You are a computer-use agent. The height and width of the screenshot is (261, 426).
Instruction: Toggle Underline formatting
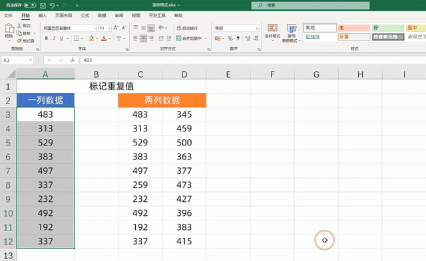click(x=62, y=39)
